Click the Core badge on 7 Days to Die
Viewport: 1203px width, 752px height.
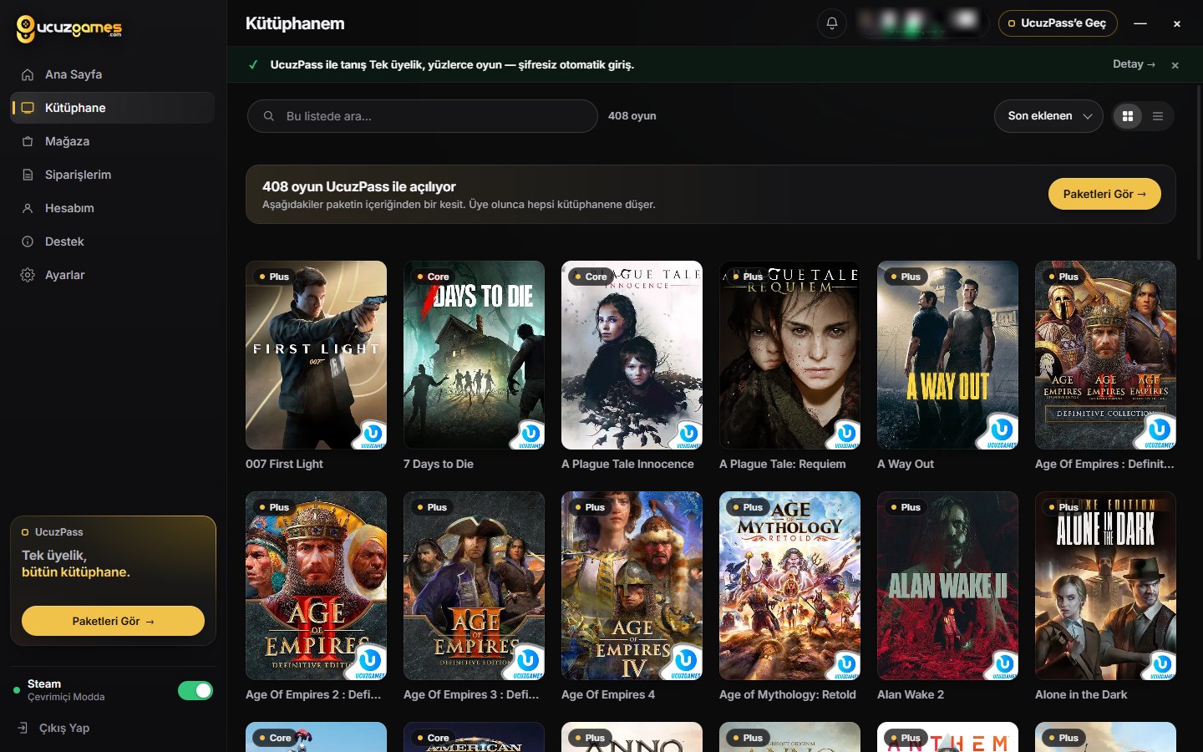(433, 277)
